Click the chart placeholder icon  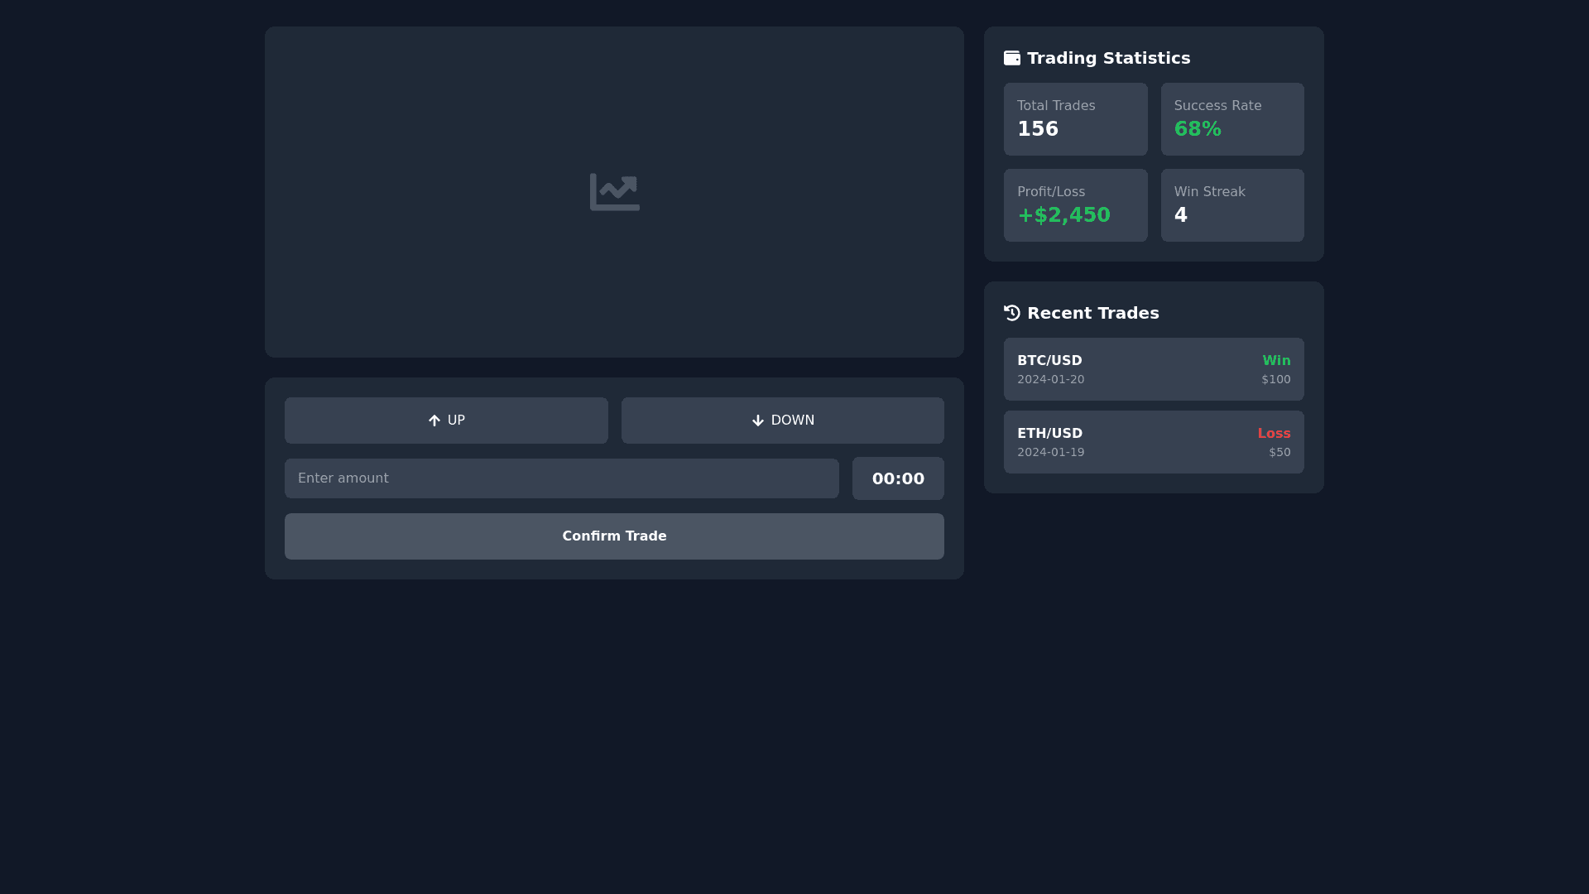pyautogui.click(x=614, y=191)
